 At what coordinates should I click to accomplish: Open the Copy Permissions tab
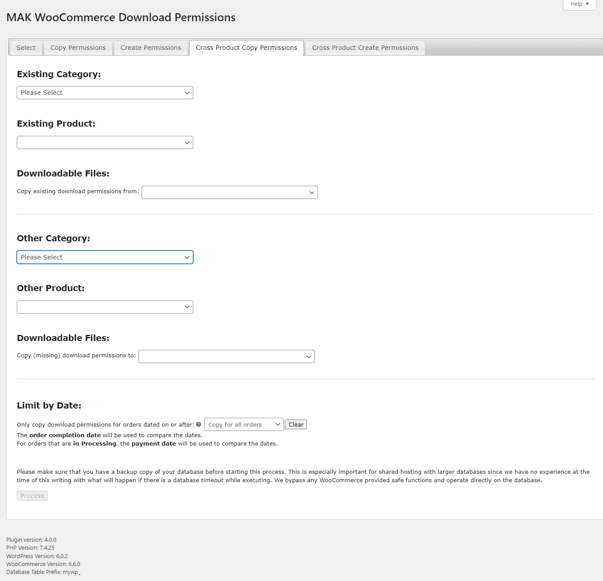78,48
